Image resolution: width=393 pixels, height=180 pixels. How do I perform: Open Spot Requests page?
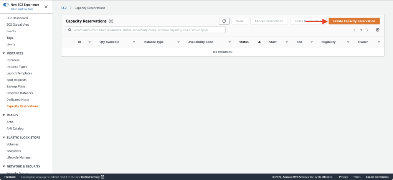coord(16,80)
